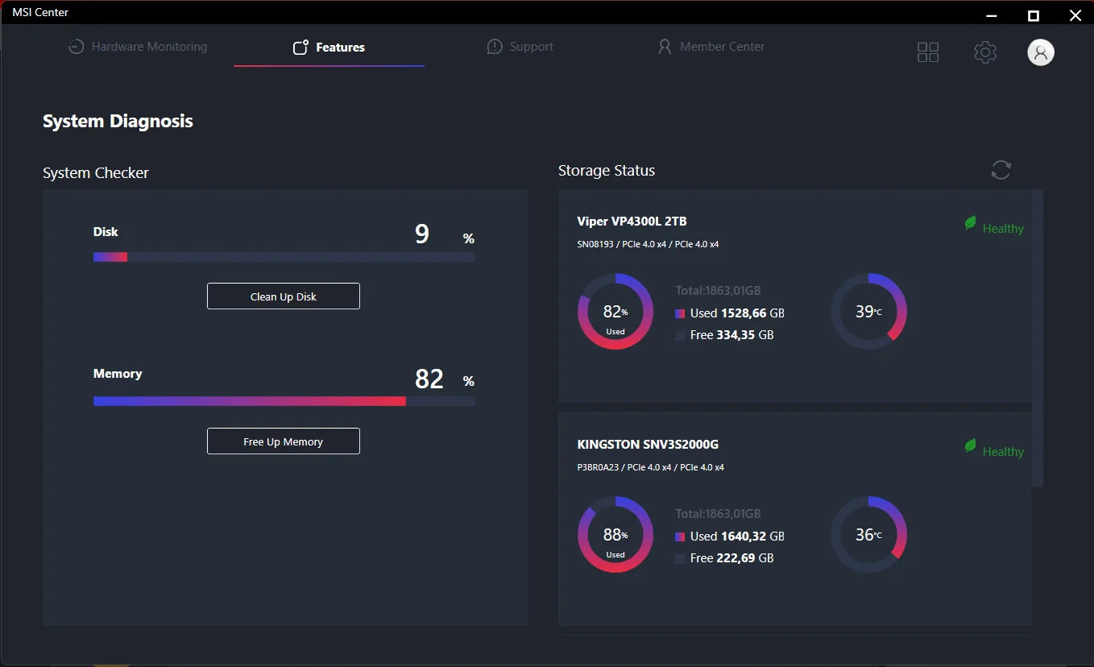Click the Storage Status label
Screen dimensions: 1094x667
607,171
